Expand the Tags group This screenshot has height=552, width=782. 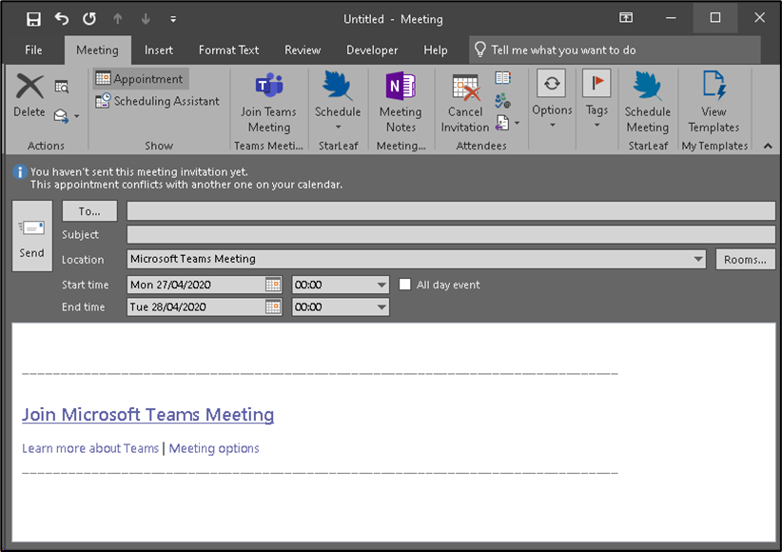[596, 100]
